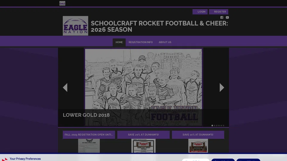The width and height of the screenshot is (287, 161).
Task: Click the Dunham's 10% off coupon thumbnail
Action: [198, 146]
